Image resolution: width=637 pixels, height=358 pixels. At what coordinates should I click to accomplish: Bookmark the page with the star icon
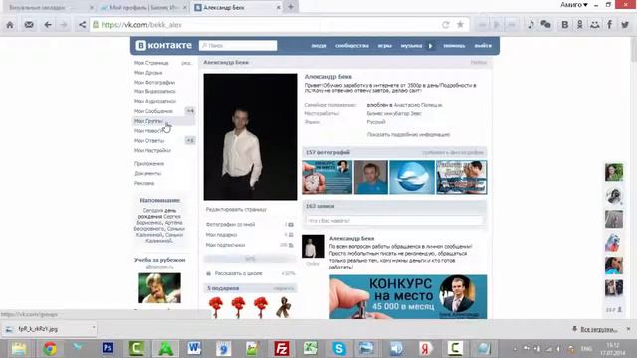460,24
